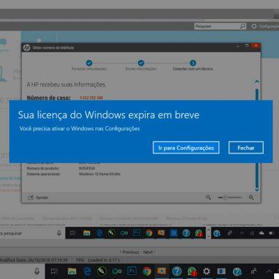
Task: Click the zoom slider handle in HP dialog
Action: pyautogui.click(x=225, y=197)
